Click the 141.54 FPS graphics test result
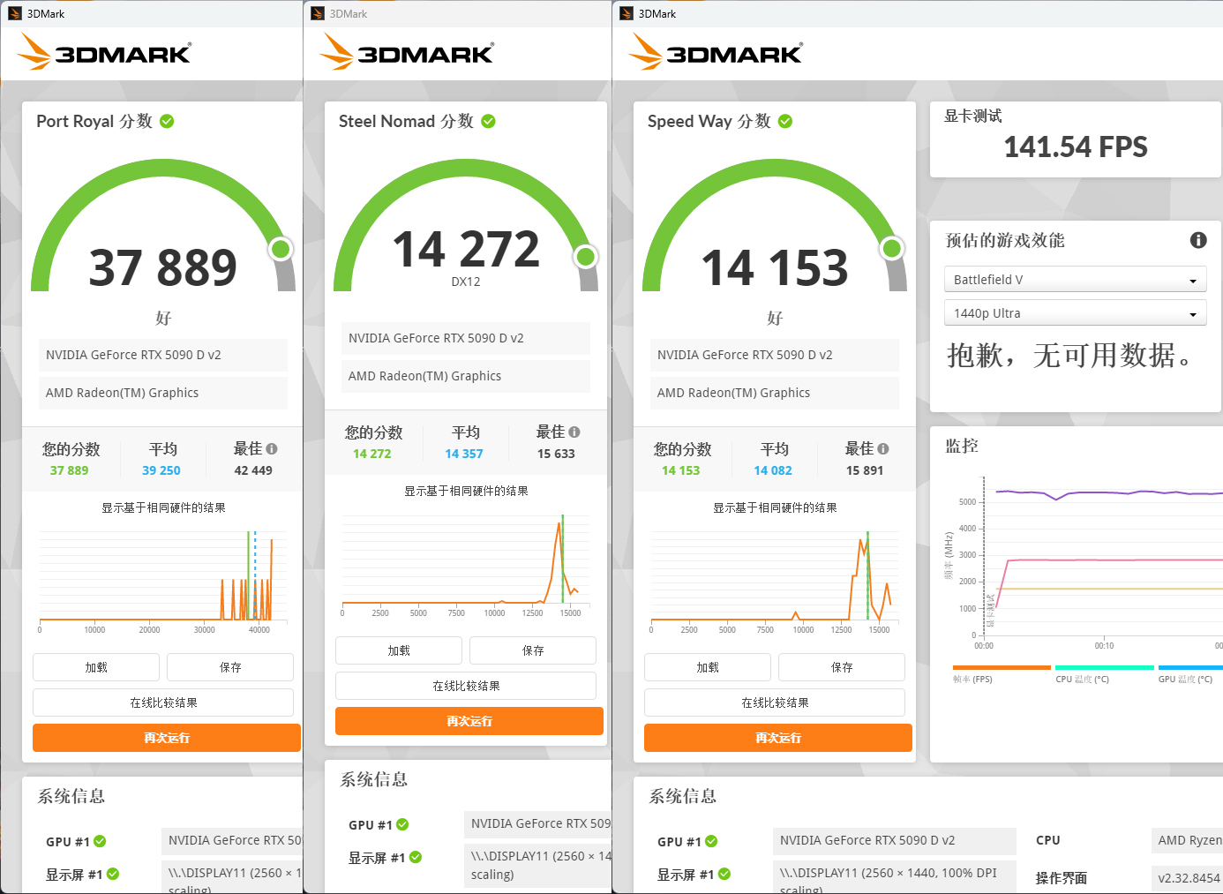The image size is (1223, 894). click(x=1076, y=146)
